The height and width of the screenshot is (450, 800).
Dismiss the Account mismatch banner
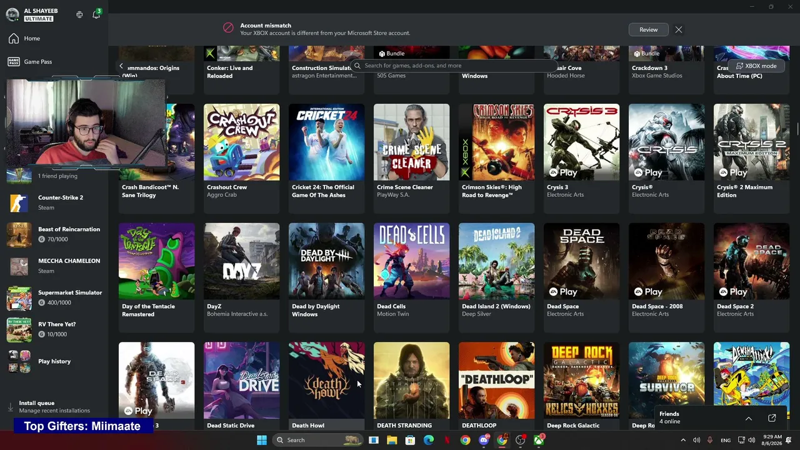[x=679, y=29]
